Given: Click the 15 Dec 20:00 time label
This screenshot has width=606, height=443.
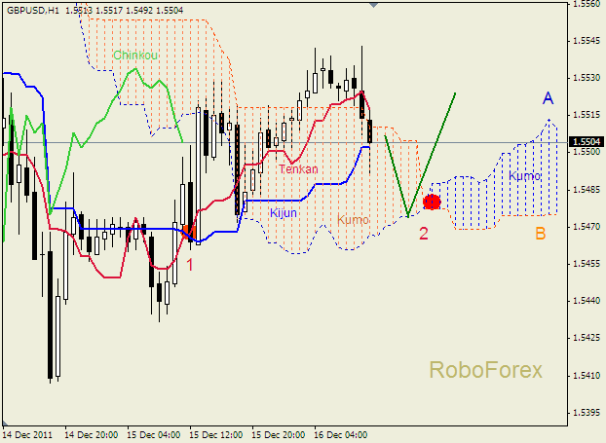Looking at the screenshot, I should pos(279,435).
